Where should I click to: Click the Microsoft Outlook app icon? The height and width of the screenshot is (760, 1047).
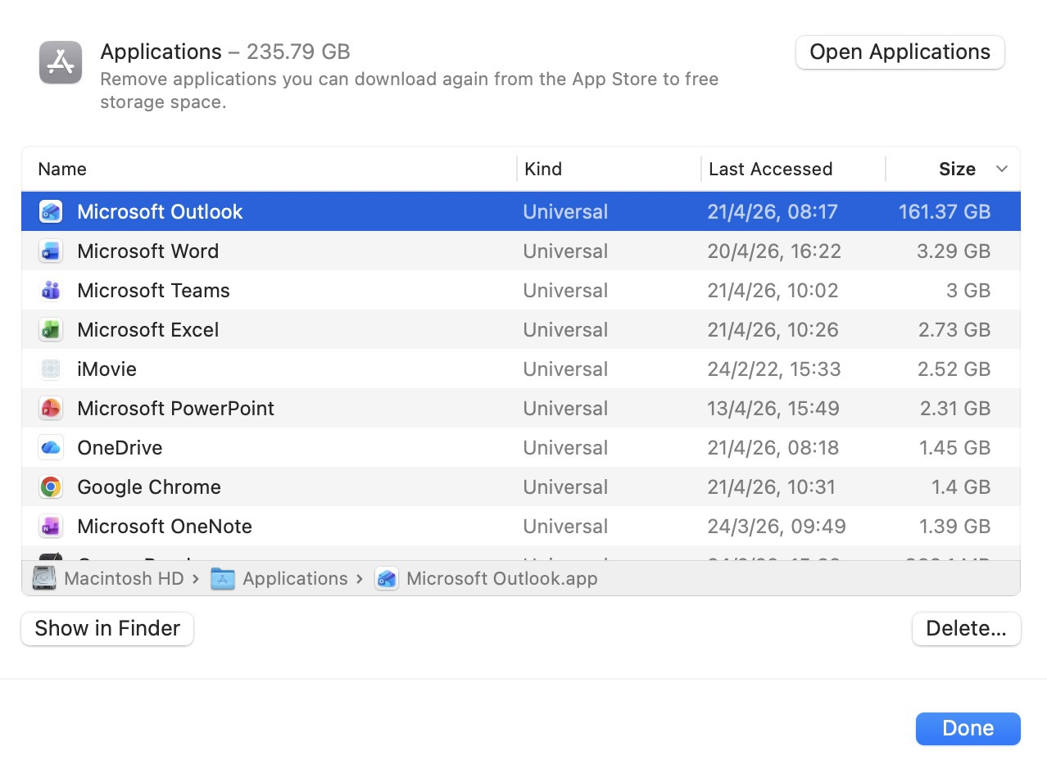coord(51,211)
